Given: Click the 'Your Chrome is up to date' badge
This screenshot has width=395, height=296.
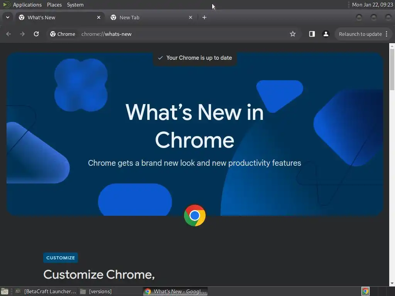Looking at the screenshot, I should tap(195, 58).
